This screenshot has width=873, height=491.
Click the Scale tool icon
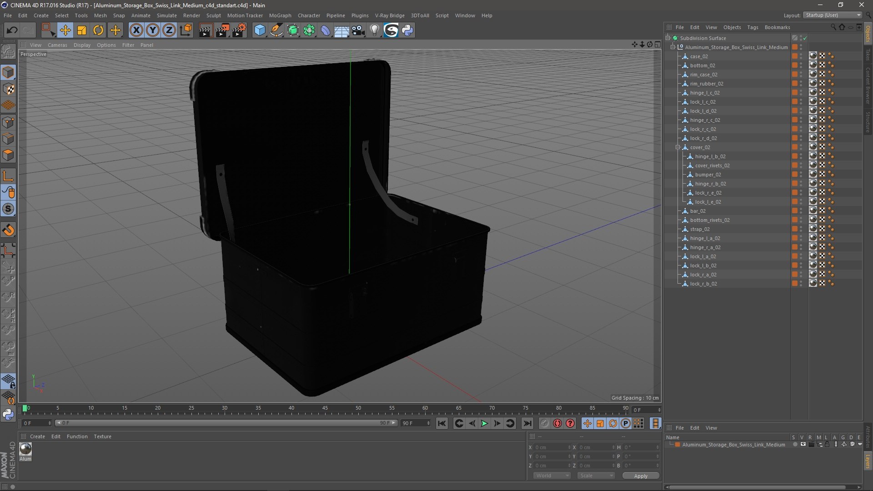point(82,30)
